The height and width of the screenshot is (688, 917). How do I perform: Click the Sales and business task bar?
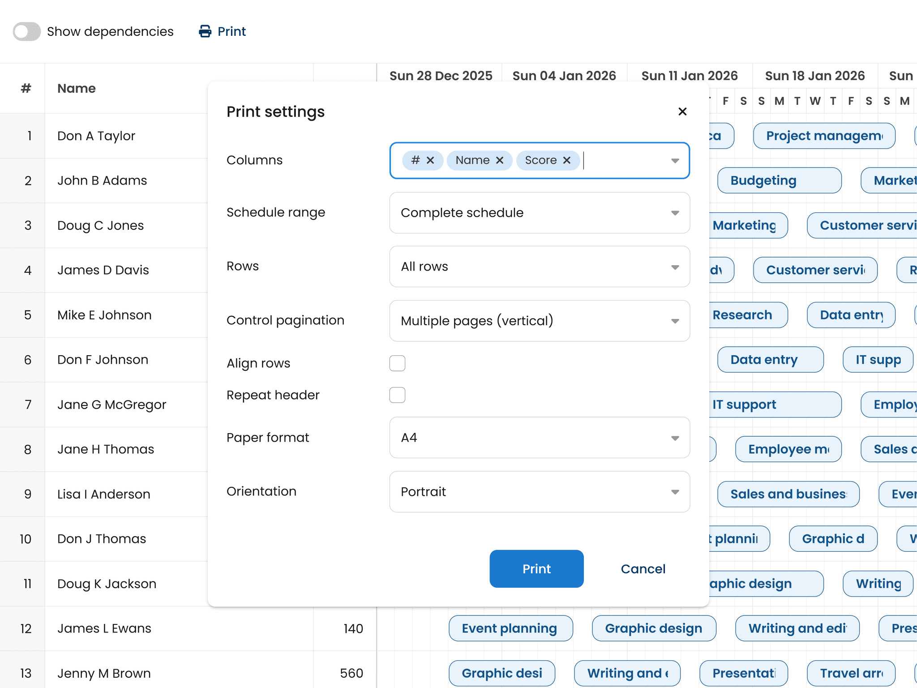[x=788, y=494]
